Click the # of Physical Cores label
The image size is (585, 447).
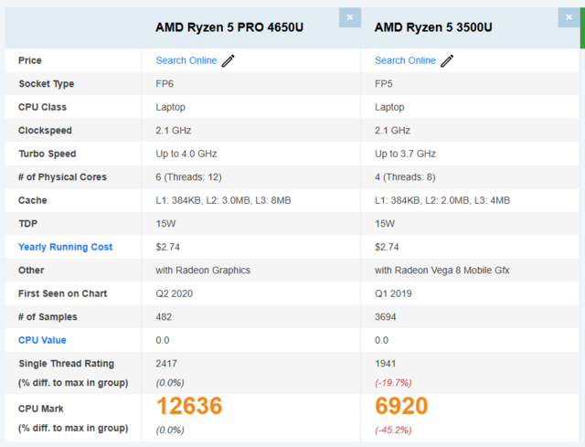pos(62,176)
